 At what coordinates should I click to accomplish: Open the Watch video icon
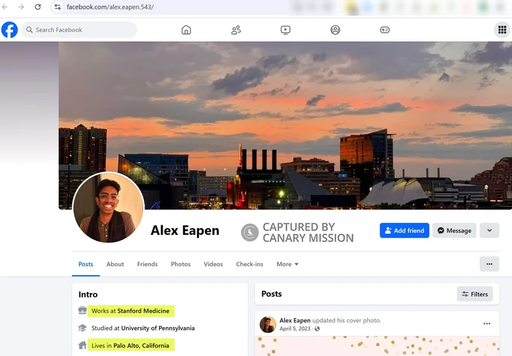click(x=285, y=29)
